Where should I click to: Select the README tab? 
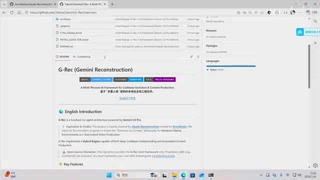(62, 56)
